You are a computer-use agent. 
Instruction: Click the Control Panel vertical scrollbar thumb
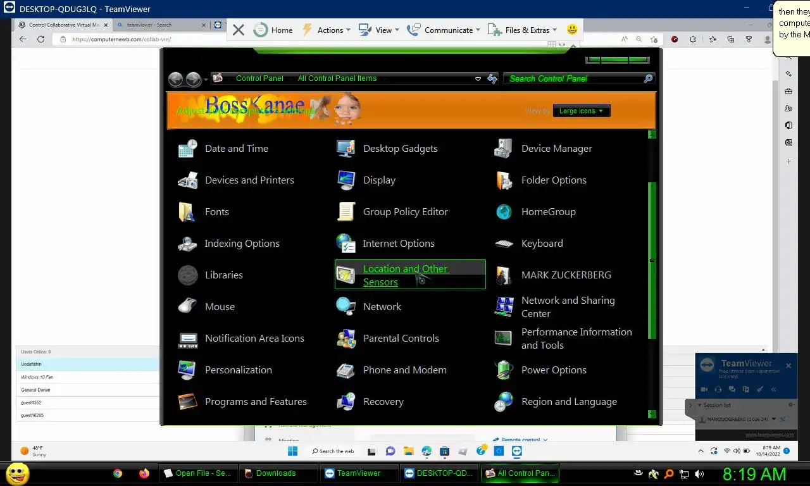(x=652, y=261)
